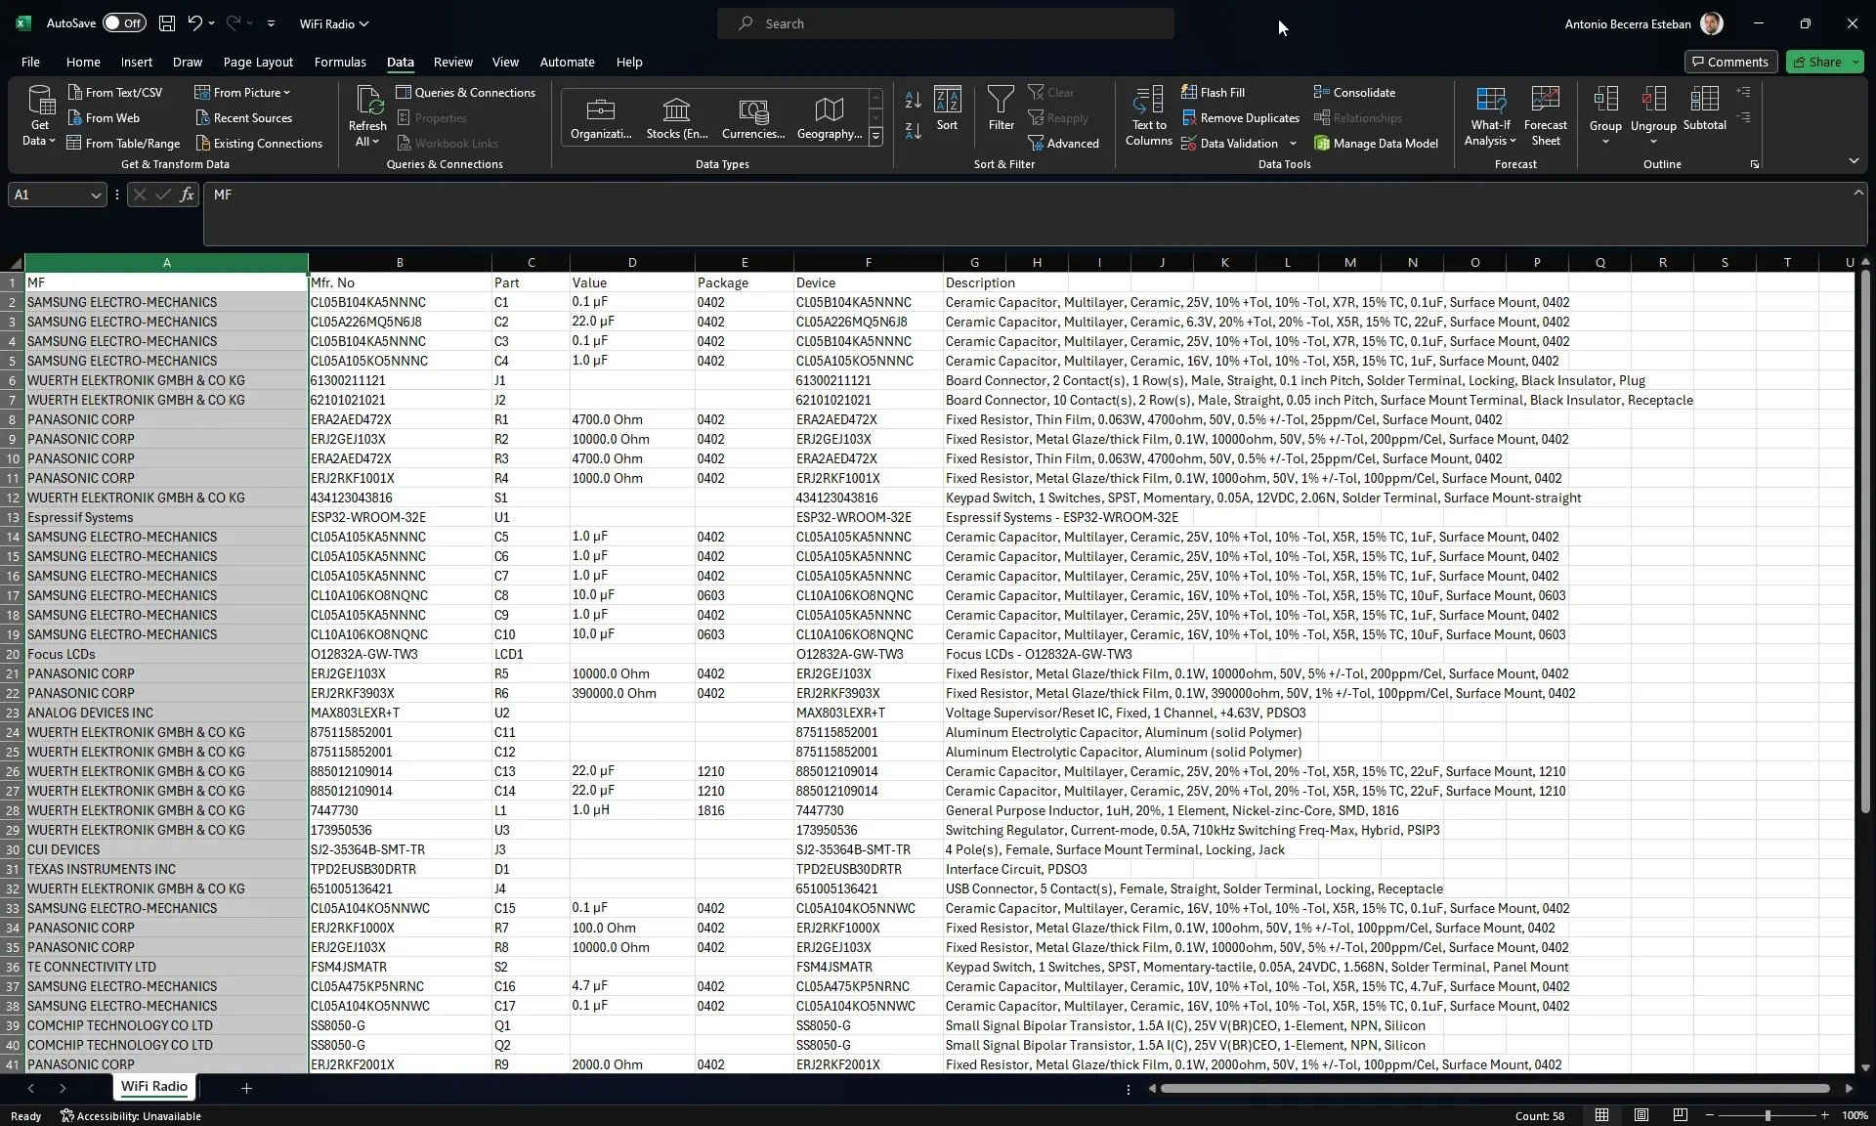
Task: Click Zoom Out minus button
Action: (1709, 1115)
